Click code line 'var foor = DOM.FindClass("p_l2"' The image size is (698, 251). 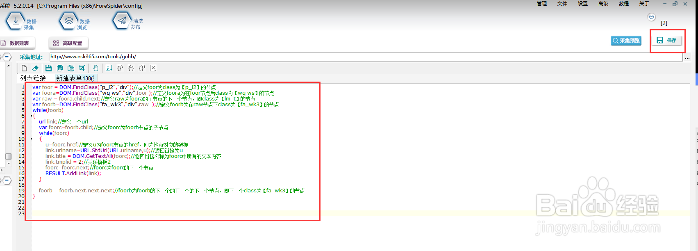tap(124, 87)
